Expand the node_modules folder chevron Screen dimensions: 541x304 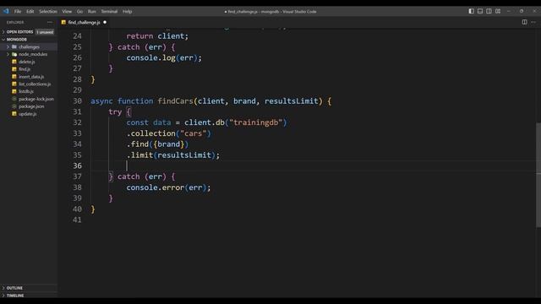coord(8,54)
